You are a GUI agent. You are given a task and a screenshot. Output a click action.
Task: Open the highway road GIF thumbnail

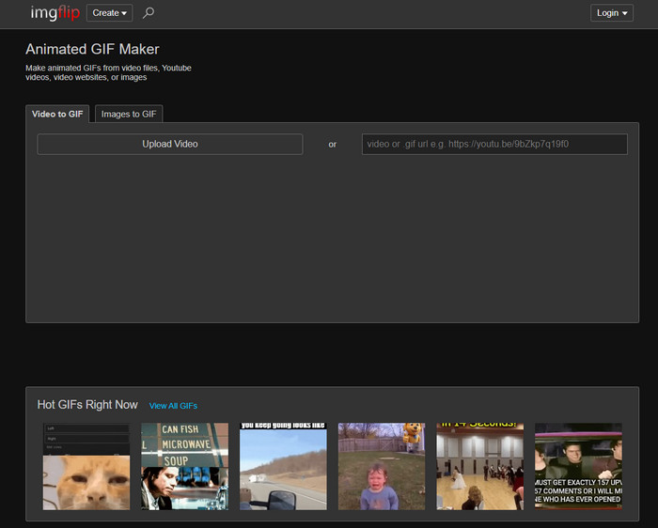click(x=283, y=466)
